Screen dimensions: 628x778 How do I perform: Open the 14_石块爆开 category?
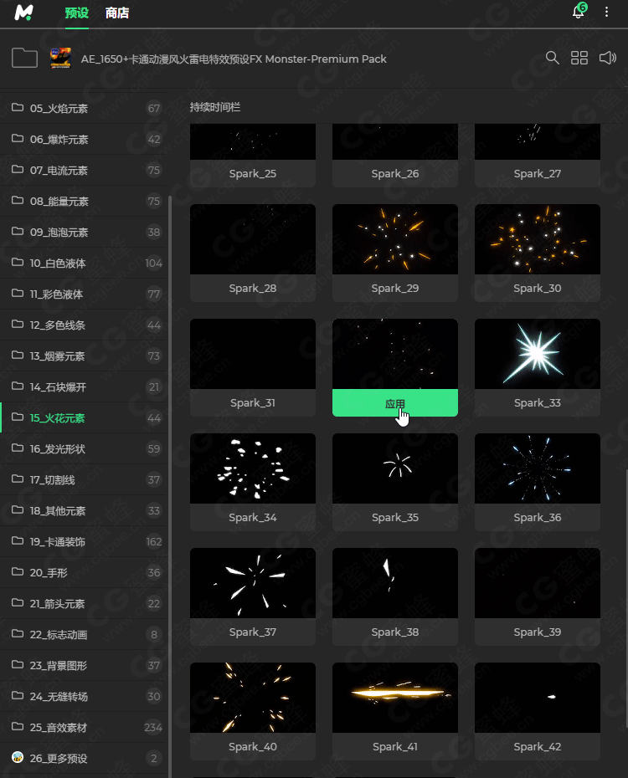84,387
